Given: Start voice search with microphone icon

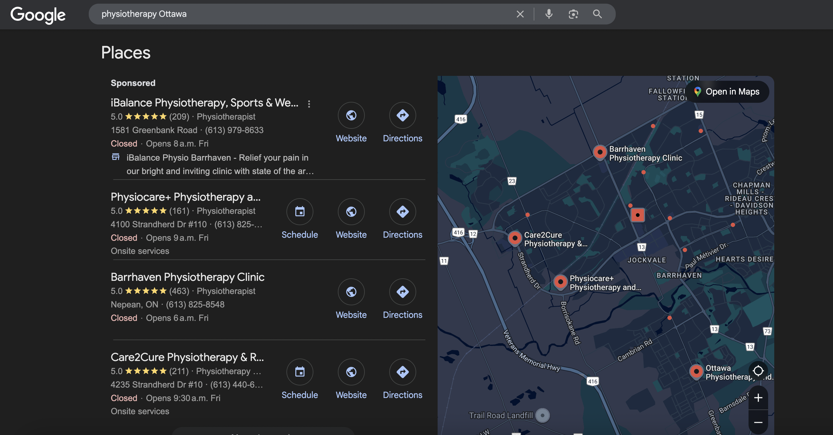Looking at the screenshot, I should pyautogui.click(x=549, y=14).
